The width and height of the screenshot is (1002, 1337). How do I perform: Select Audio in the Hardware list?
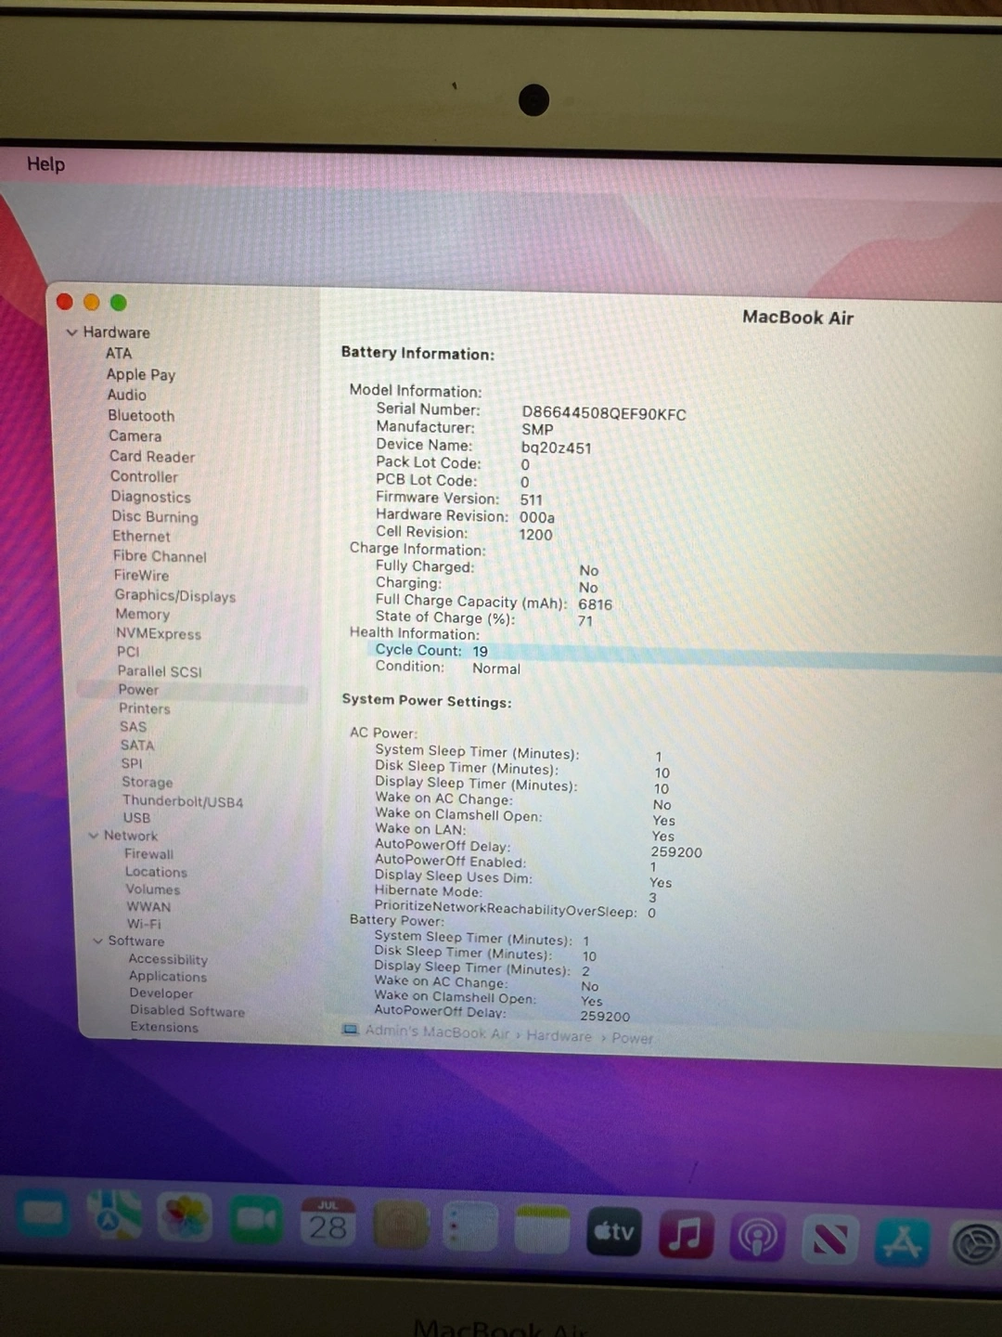point(127,395)
